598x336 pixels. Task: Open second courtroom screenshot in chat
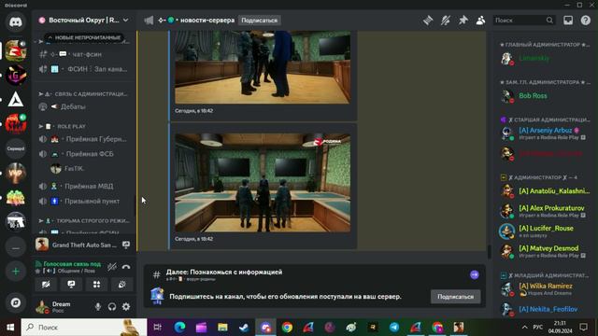(x=263, y=183)
